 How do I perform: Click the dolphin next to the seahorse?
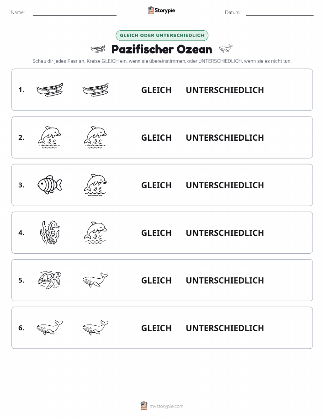96,232
